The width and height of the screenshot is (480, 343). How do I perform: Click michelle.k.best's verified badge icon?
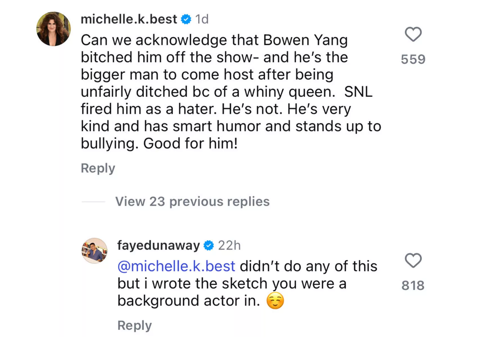(x=186, y=18)
